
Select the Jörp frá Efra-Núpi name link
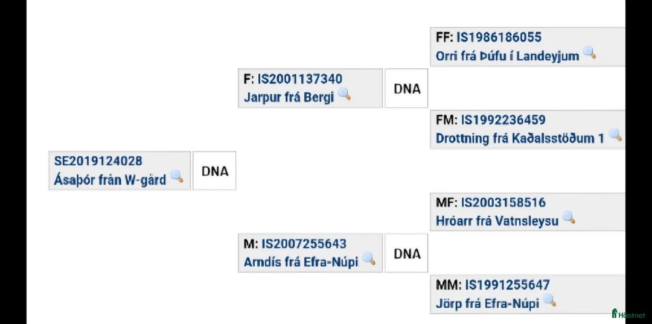click(487, 303)
